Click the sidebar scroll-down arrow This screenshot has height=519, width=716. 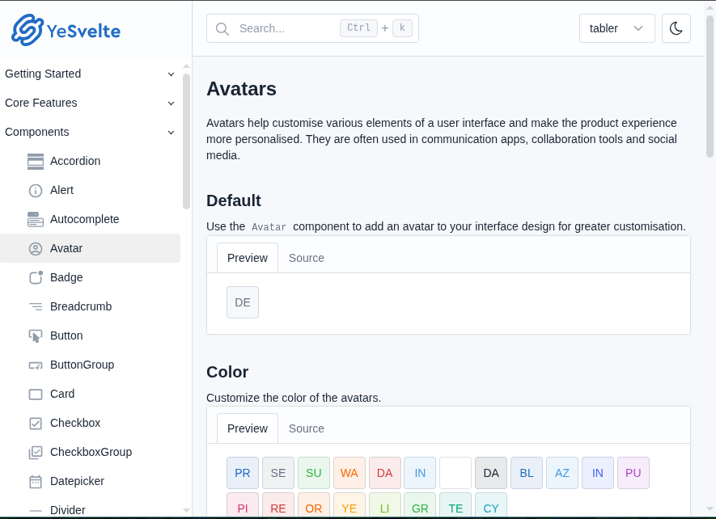point(186,510)
